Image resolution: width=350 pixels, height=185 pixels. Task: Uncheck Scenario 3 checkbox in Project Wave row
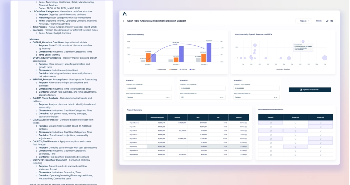[320, 143]
